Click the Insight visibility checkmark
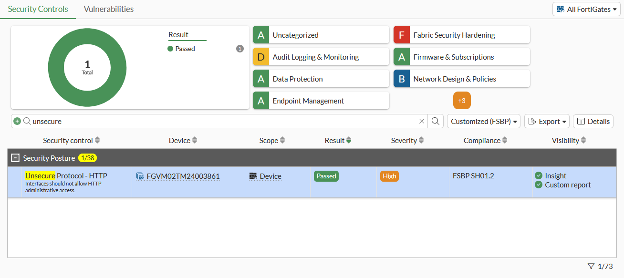The image size is (624, 278). (539, 175)
